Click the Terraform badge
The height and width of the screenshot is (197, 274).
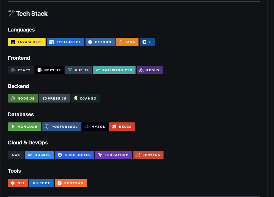pos(114,155)
